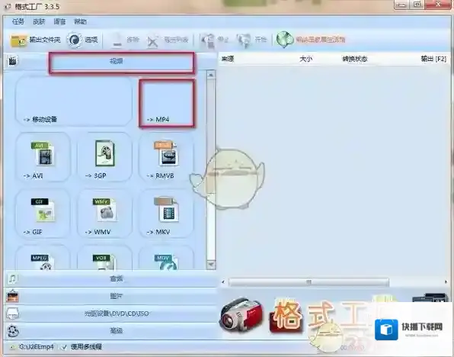
Task: Expand the DVD\CD\ISO optical device section
Action: click(x=117, y=314)
